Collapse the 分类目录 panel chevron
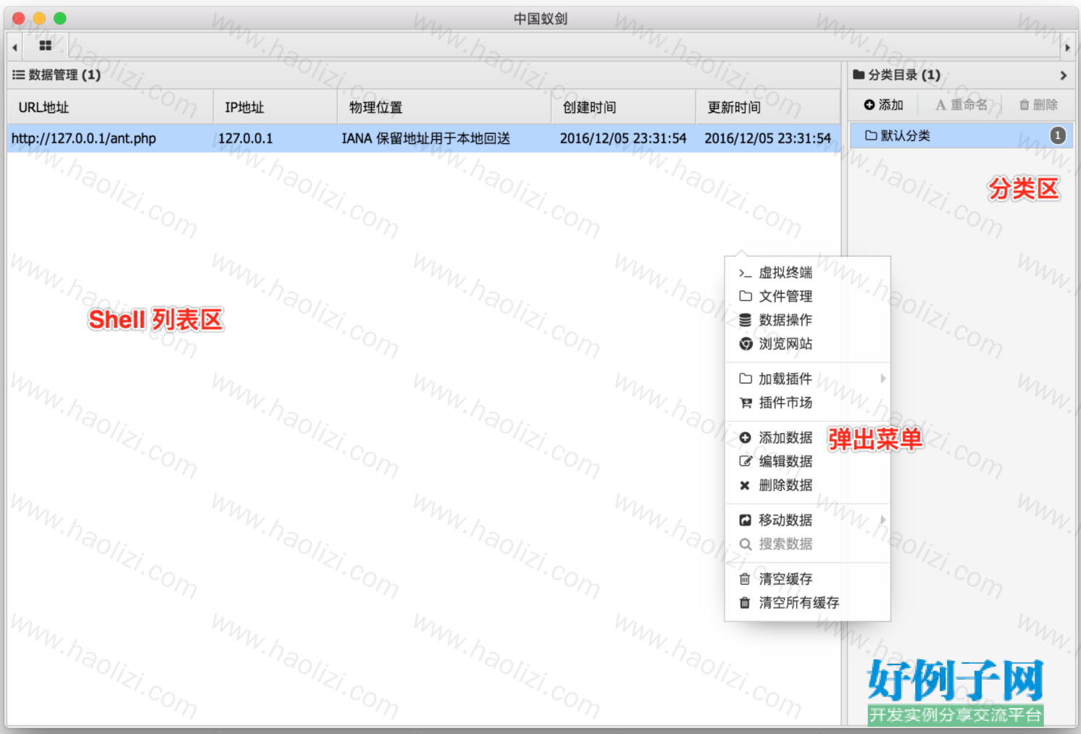Viewport: 1081px width, 734px height. (1063, 75)
